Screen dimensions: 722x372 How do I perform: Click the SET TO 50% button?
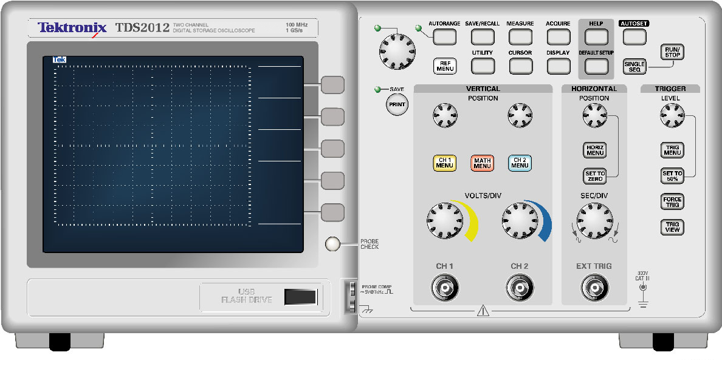point(672,176)
